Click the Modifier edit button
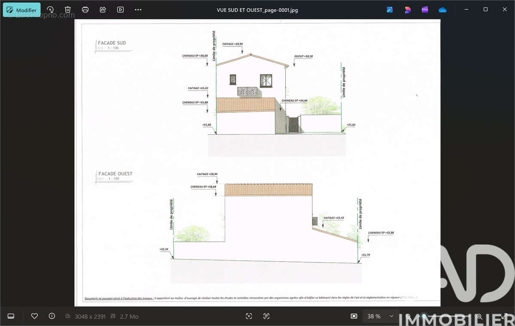The width and height of the screenshot is (515, 326). [x=22, y=10]
